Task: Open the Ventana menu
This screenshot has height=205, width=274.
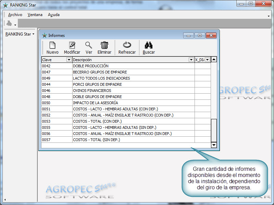Action: [35, 15]
